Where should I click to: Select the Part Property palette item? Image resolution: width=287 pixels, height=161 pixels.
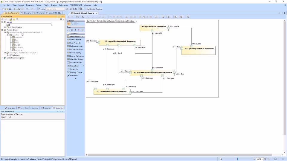75,43
